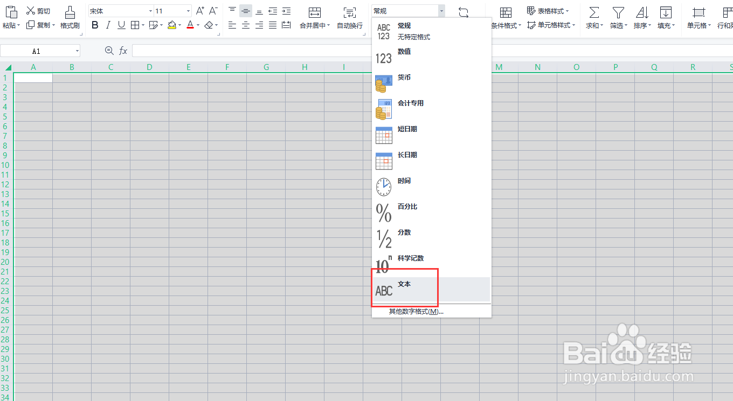Click the Sort (排序) icon
The height and width of the screenshot is (401, 733).
coord(642,12)
